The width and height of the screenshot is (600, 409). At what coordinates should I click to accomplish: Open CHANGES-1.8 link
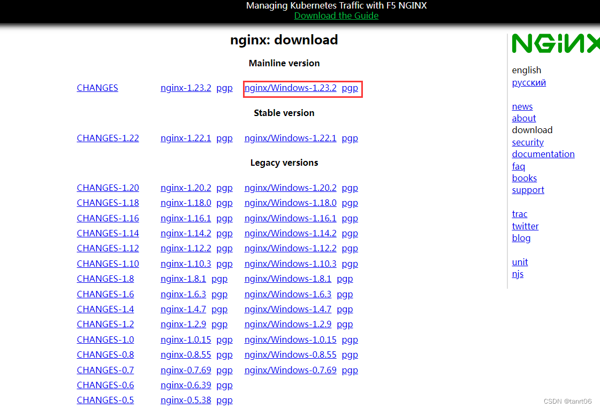coord(105,279)
